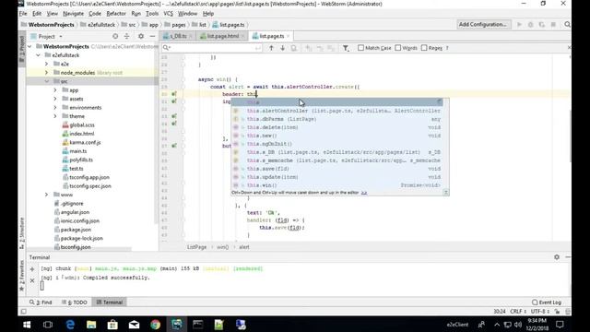
Task: Open Project panel settings gear
Action: point(141,36)
